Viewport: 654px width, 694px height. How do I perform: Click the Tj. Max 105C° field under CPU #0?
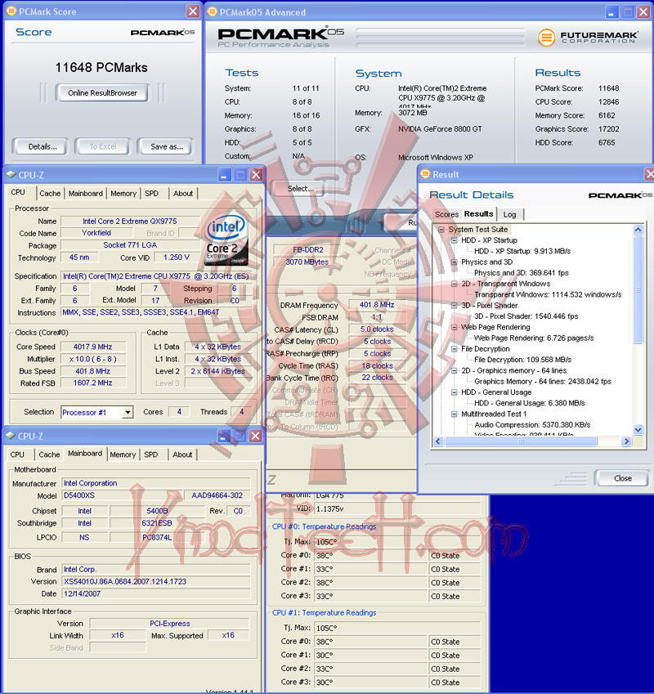(x=397, y=542)
